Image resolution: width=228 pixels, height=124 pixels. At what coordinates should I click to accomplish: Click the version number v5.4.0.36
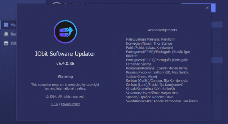[65, 64]
